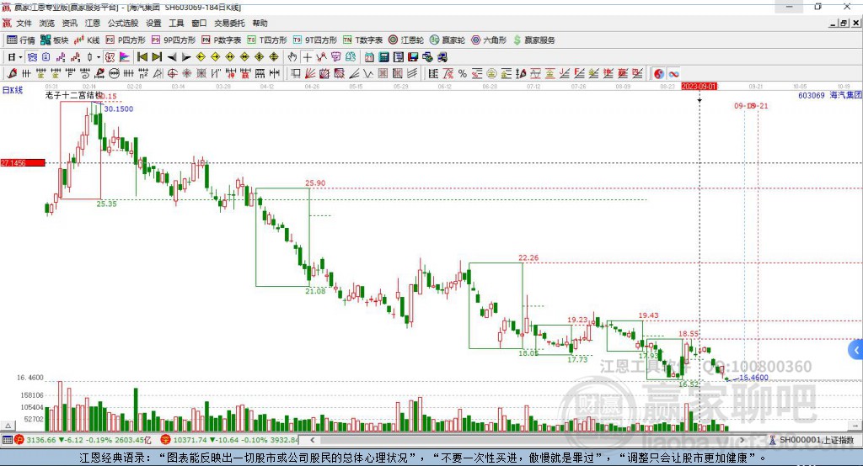Expand candlestick style dropdown arrow

click(x=98, y=57)
